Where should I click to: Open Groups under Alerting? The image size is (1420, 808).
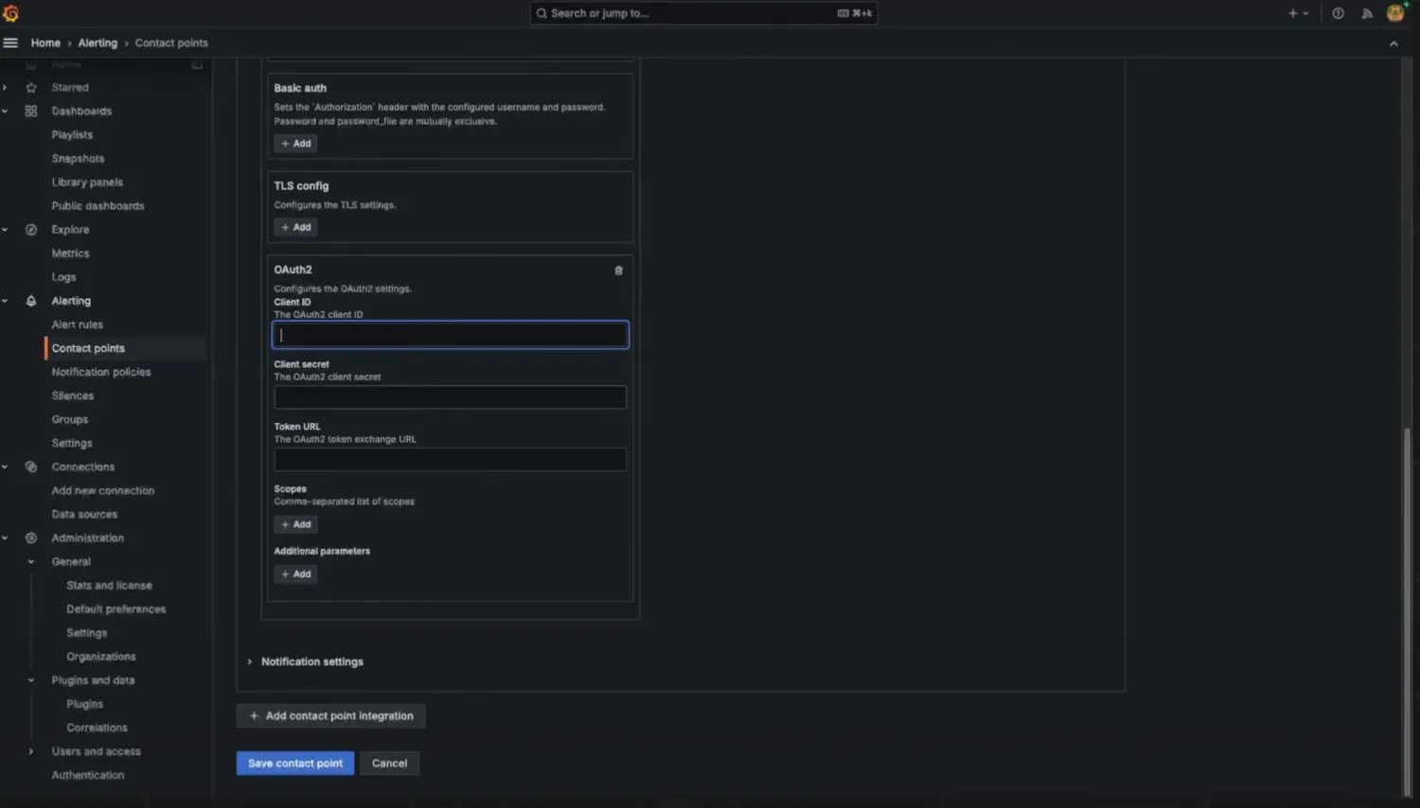[69, 419]
